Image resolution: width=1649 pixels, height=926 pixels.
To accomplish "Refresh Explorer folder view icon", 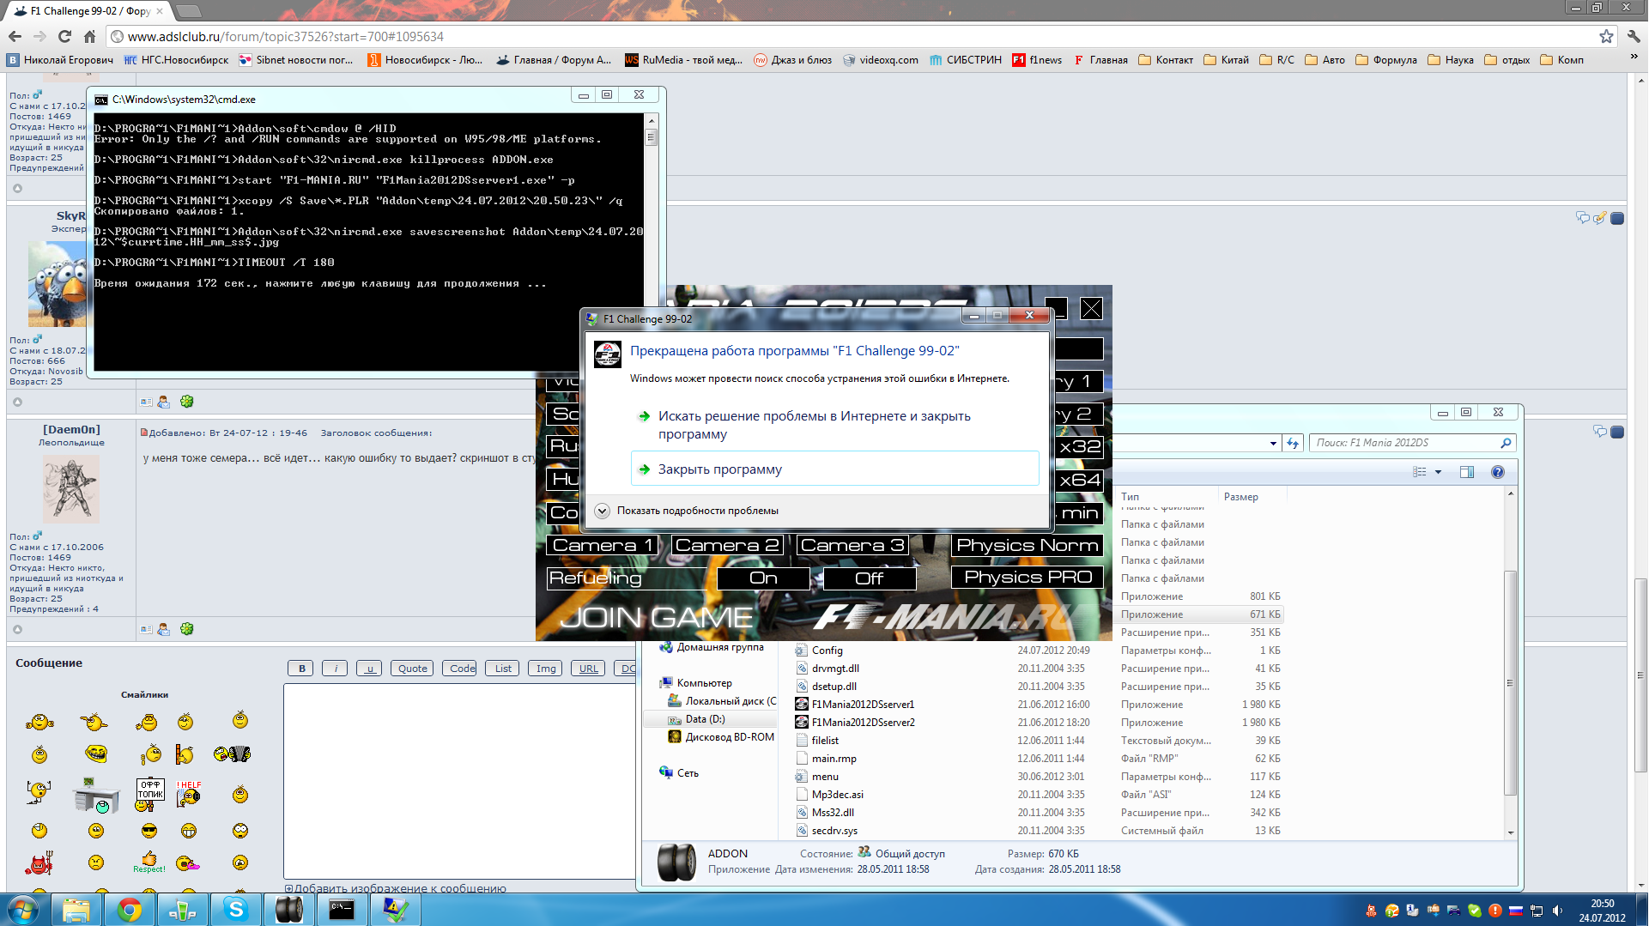I will 1293,444.
